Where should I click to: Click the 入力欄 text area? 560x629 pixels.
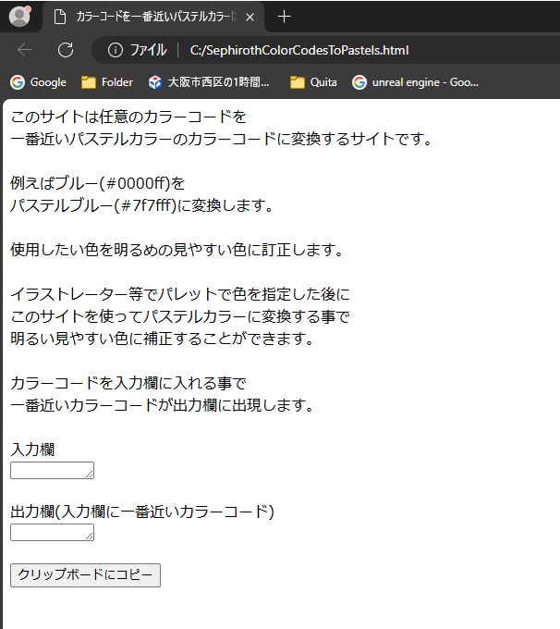(x=52, y=470)
